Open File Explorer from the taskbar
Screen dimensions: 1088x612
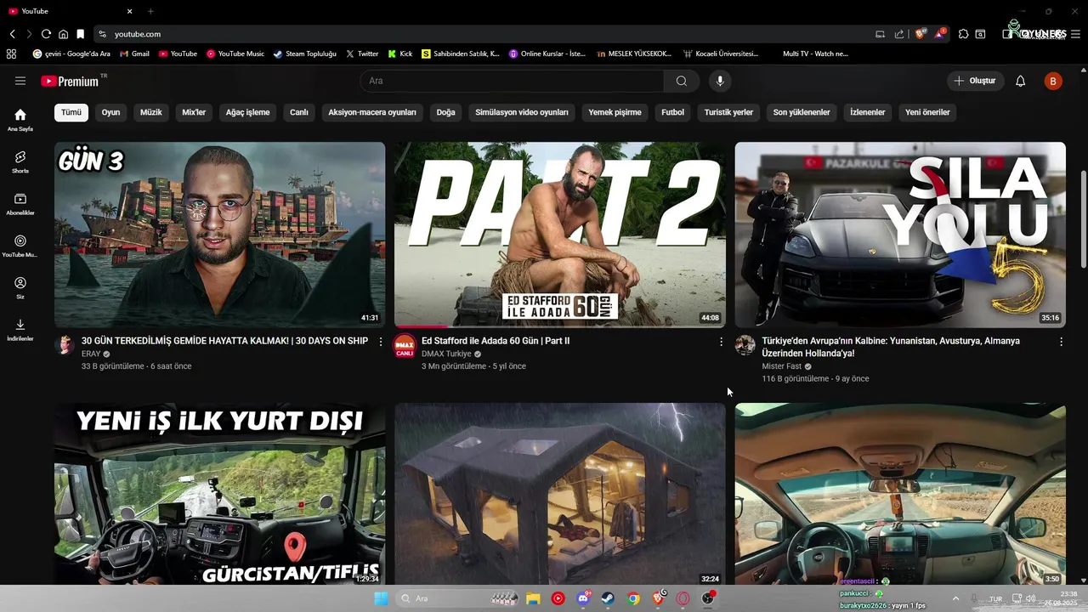[533, 598]
